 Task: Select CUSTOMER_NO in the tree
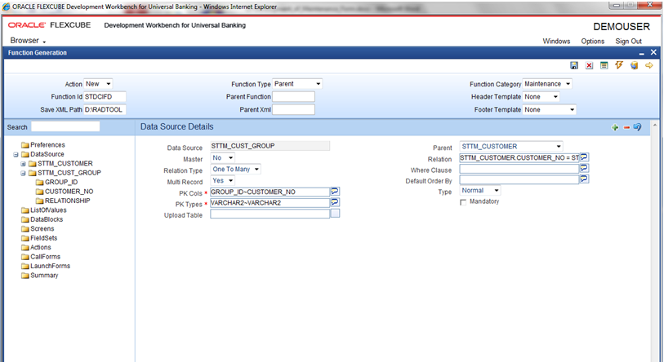69,192
